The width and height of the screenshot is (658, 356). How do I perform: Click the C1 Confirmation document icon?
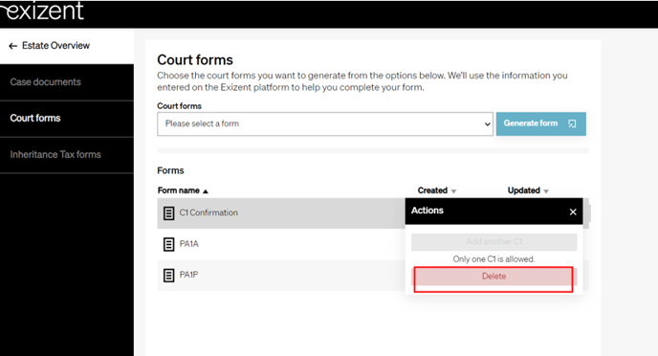point(168,213)
